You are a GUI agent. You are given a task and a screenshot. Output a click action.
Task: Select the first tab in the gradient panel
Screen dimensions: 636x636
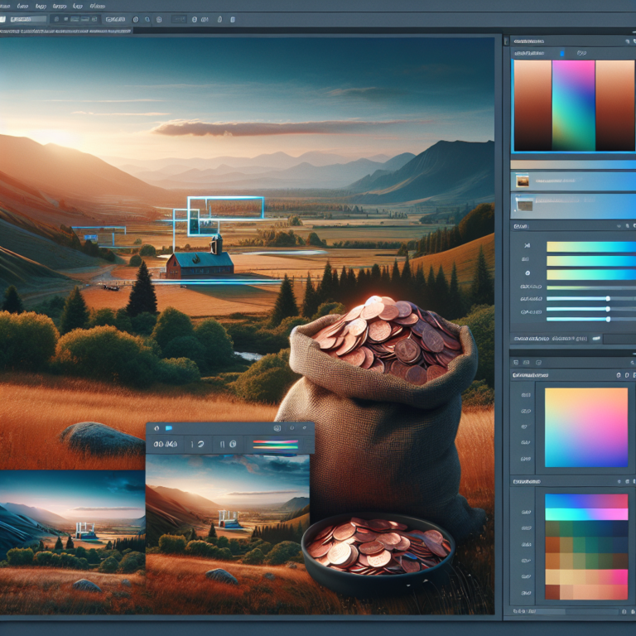click(x=529, y=53)
